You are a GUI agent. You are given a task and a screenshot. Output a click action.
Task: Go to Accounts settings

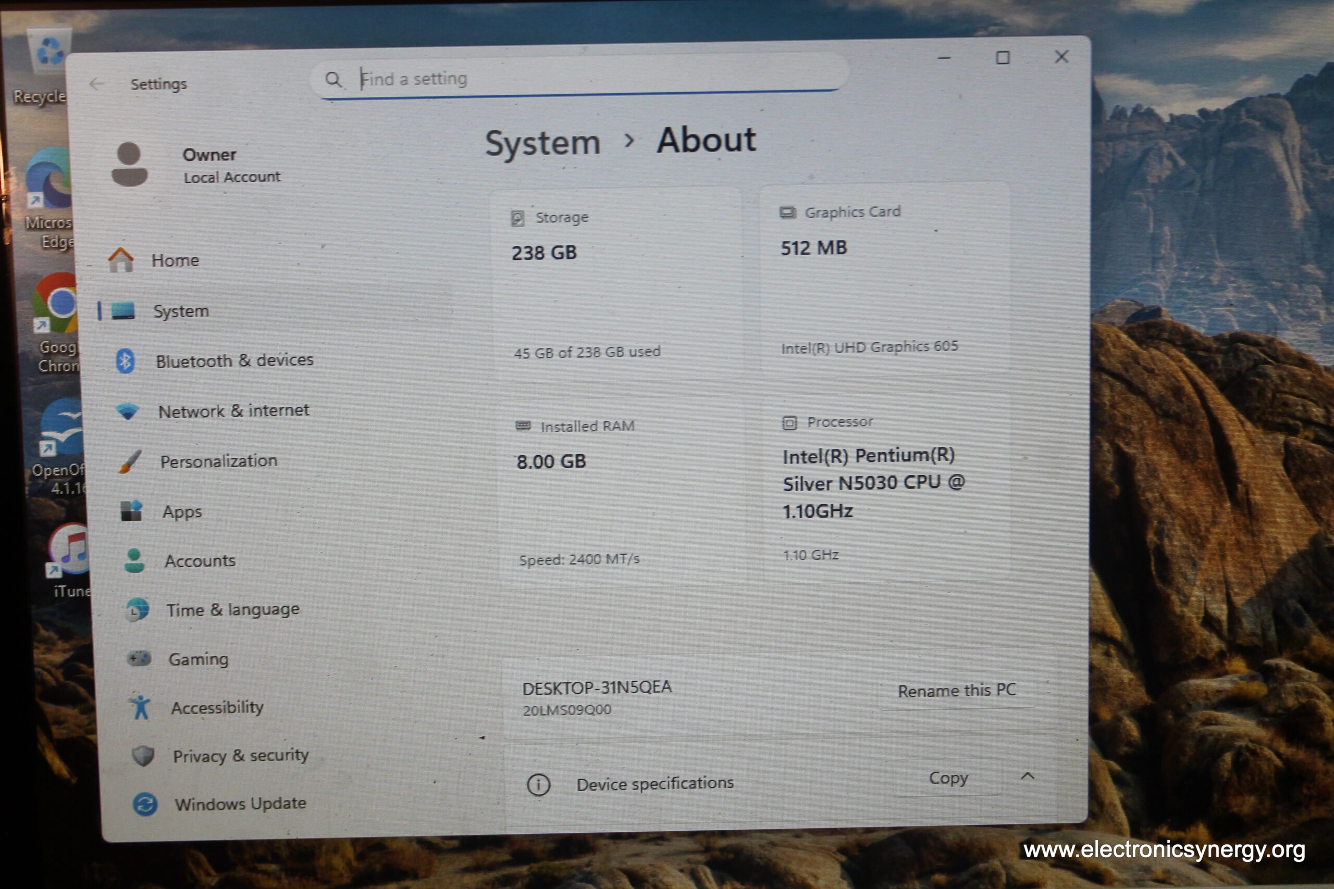(x=200, y=561)
